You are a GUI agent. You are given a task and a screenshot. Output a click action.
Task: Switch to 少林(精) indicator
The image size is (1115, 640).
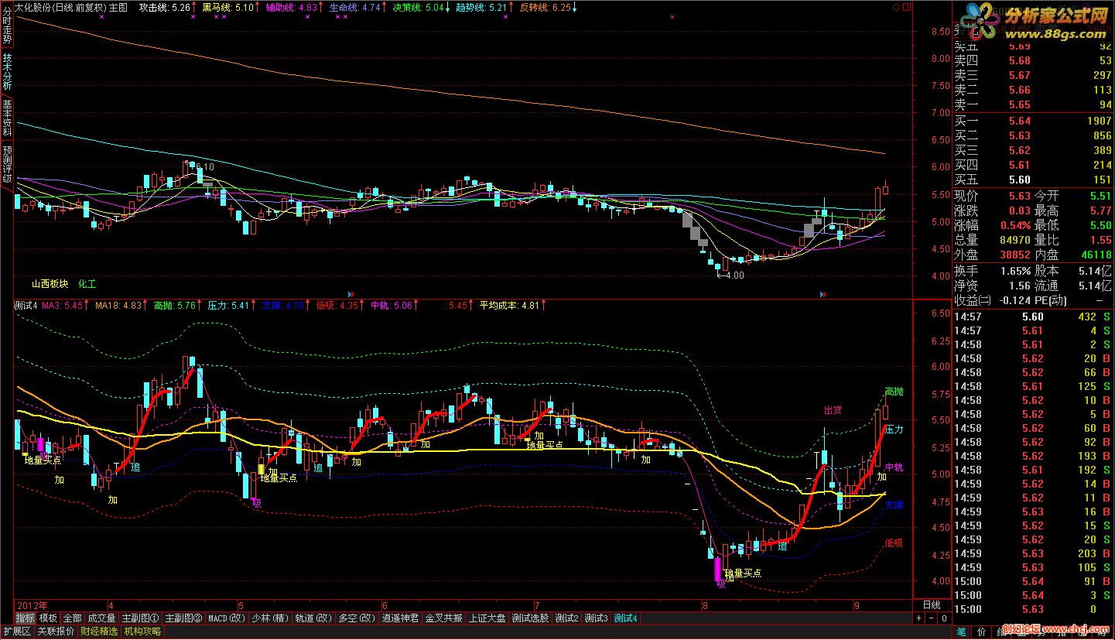click(x=270, y=618)
